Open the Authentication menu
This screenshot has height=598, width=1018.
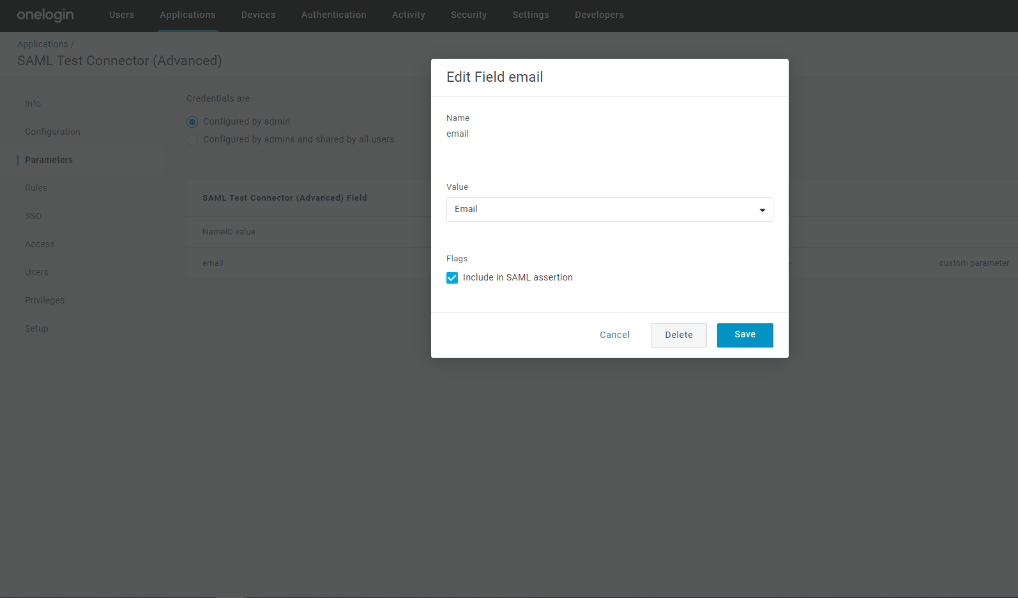pyautogui.click(x=333, y=15)
